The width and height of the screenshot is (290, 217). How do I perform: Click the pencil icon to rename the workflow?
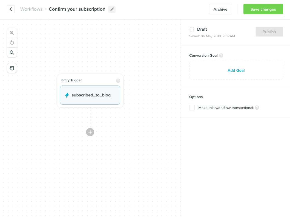(x=112, y=9)
